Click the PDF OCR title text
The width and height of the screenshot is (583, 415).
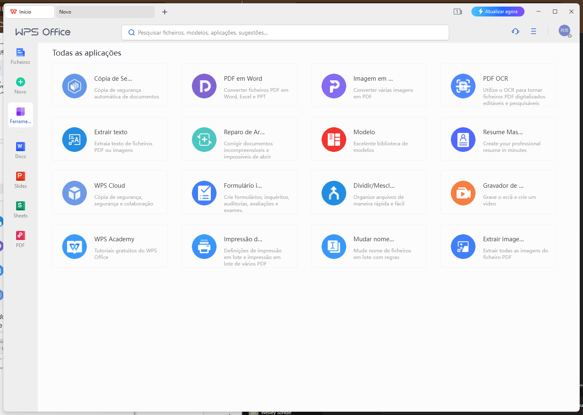coord(495,79)
